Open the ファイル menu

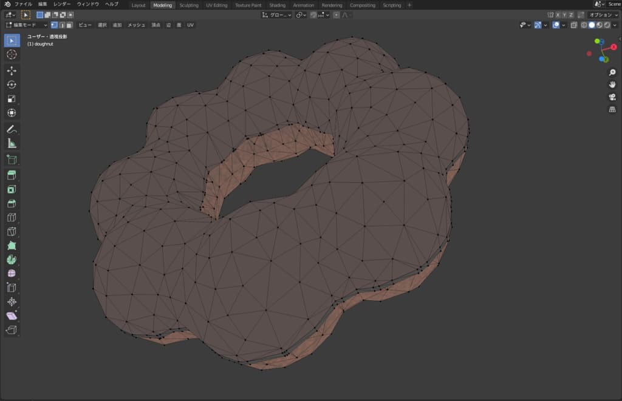[23, 4]
